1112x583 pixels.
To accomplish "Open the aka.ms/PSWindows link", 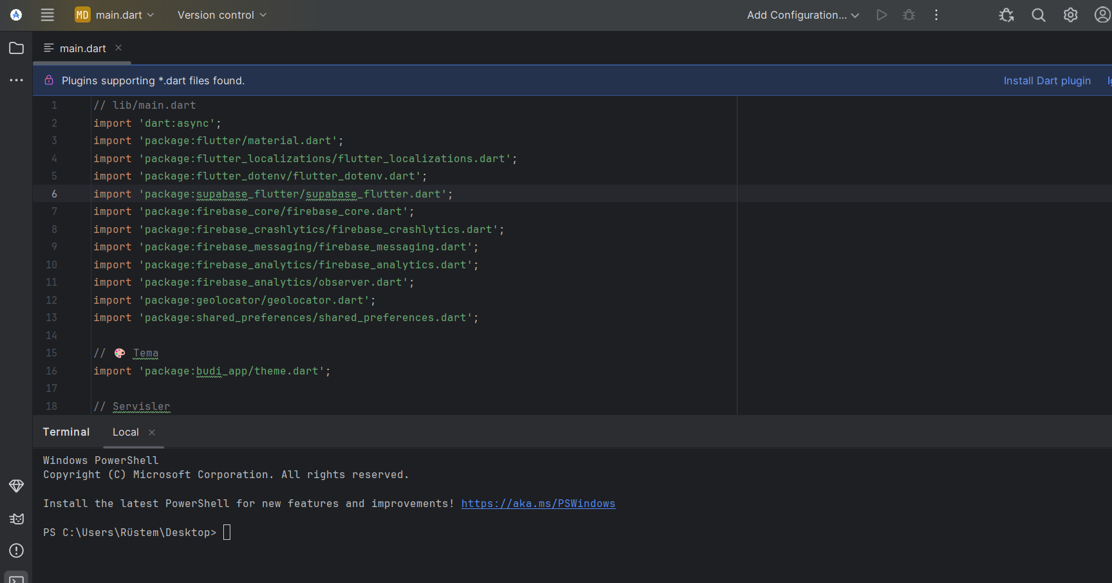I will pyautogui.click(x=538, y=503).
